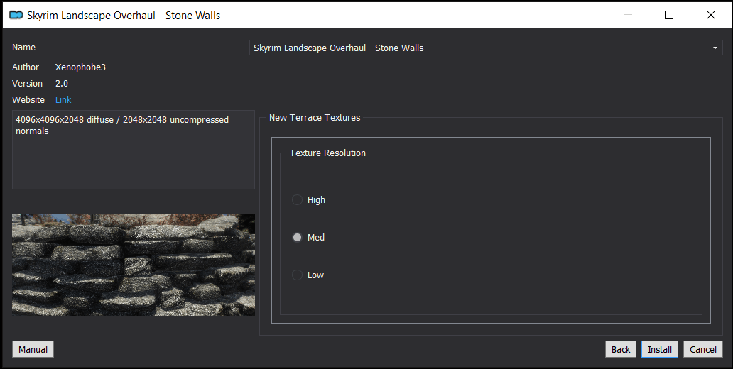
Task: Click the Manual button
Action: tap(33, 349)
